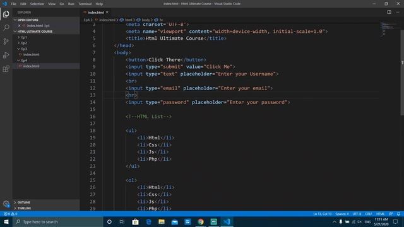The height and width of the screenshot is (227, 404).
Task: Switch the ENG input language indicator
Action: 367,221
